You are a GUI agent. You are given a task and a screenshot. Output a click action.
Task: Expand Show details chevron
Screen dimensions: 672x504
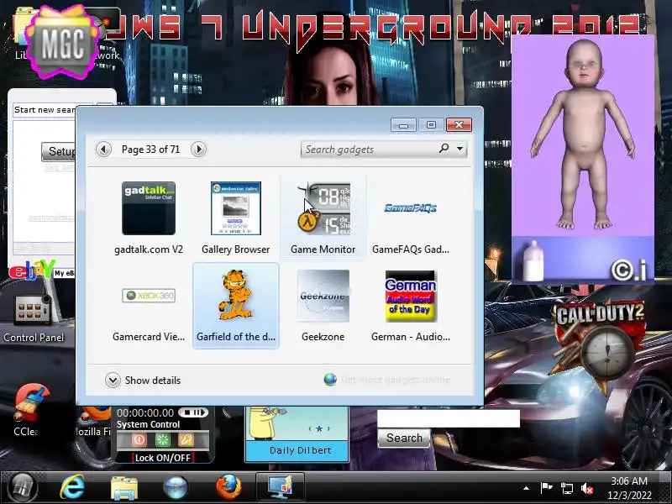pyautogui.click(x=113, y=381)
